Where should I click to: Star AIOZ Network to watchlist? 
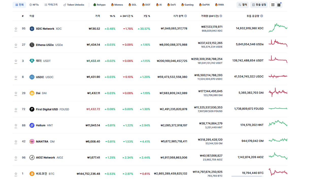click(x=16, y=157)
